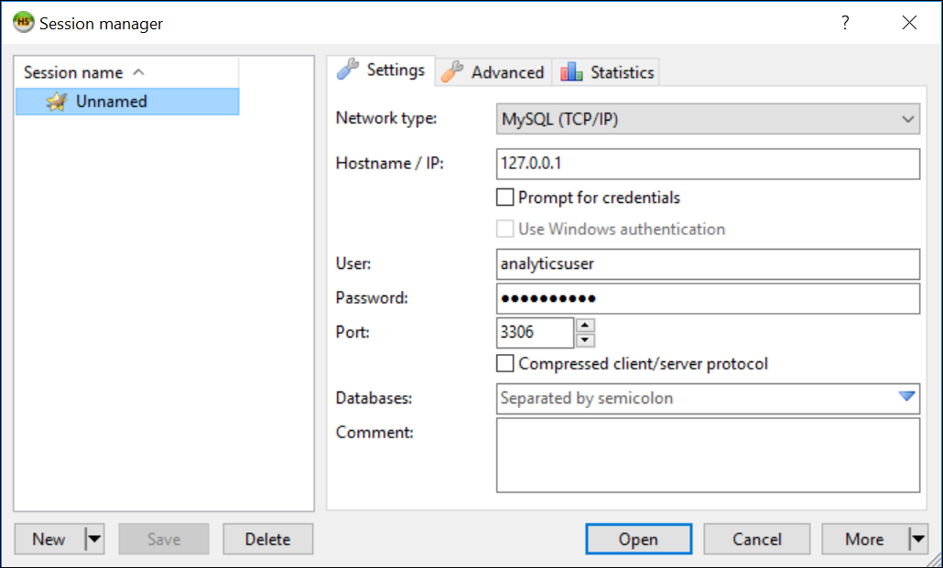Click the dropdown arrow beside New

click(93, 539)
